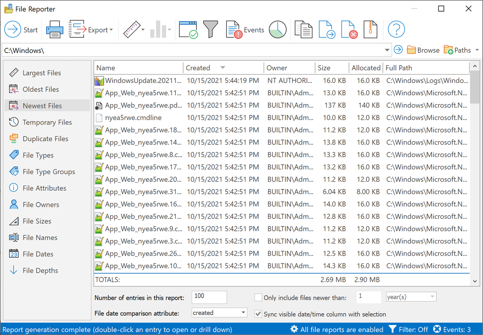Open the Browse folder picker

point(423,50)
